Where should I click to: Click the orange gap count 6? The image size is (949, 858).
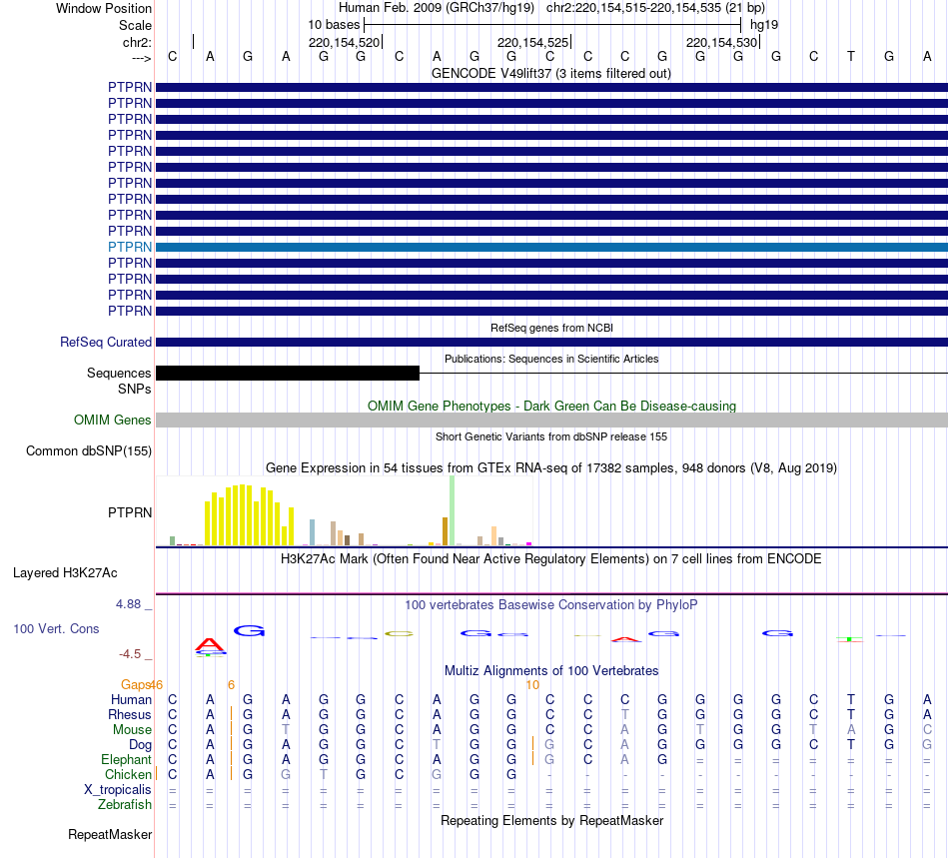tap(231, 684)
